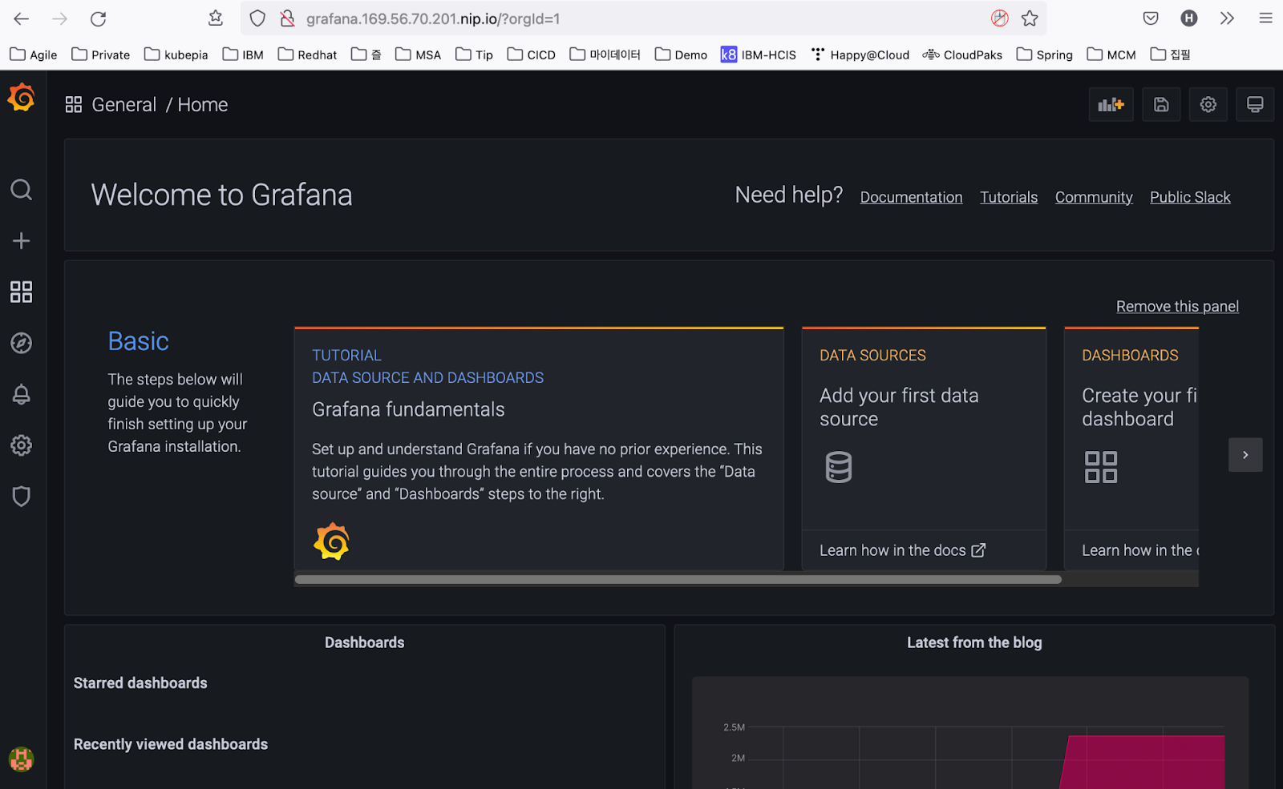The width and height of the screenshot is (1283, 789).
Task: Click Remove this panel link
Action: (x=1177, y=307)
